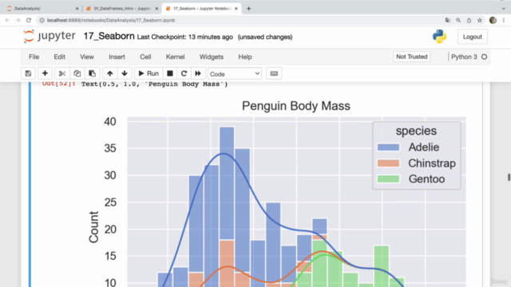Close the DataAnalysis/ tab
The height and width of the screenshot is (287, 511).
click(x=77, y=9)
